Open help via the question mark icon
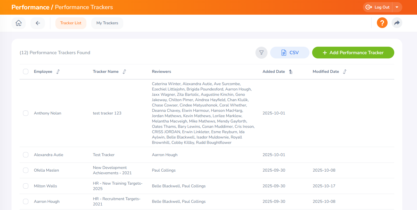 [382, 23]
